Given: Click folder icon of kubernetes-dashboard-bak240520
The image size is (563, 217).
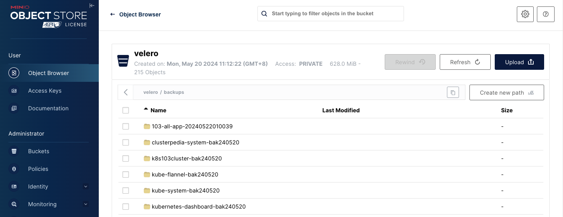Looking at the screenshot, I should 147,207.
